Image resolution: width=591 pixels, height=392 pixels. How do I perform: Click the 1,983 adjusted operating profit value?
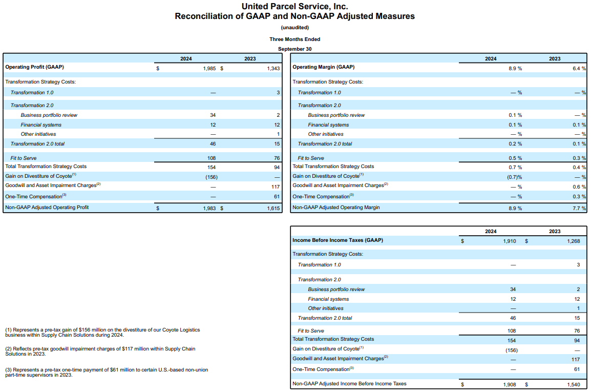click(210, 208)
